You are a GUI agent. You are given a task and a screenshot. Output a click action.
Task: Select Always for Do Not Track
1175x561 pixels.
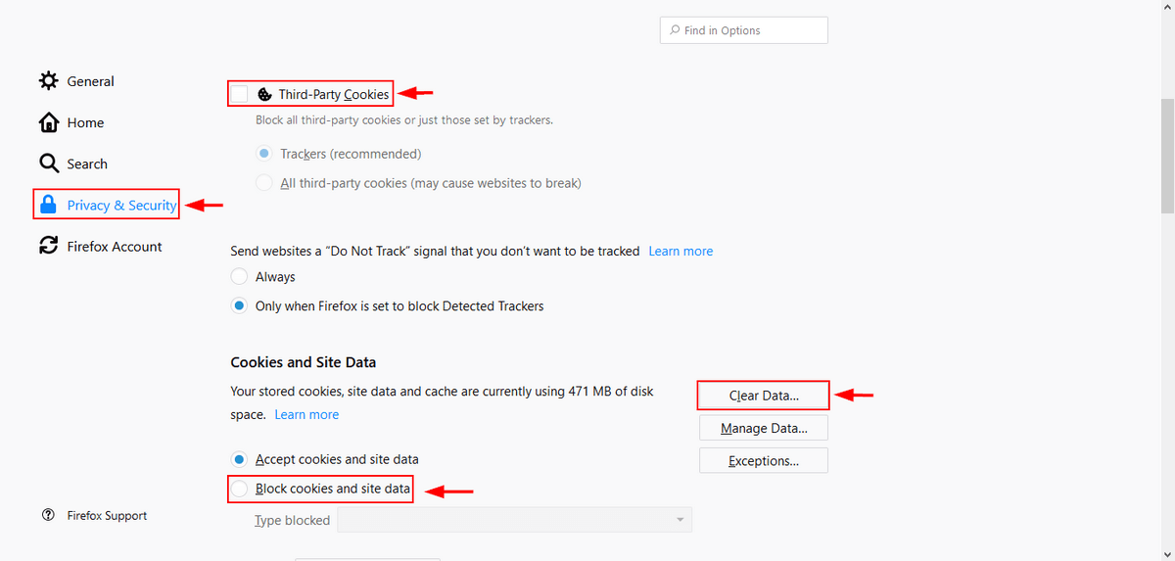coord(239,277)
